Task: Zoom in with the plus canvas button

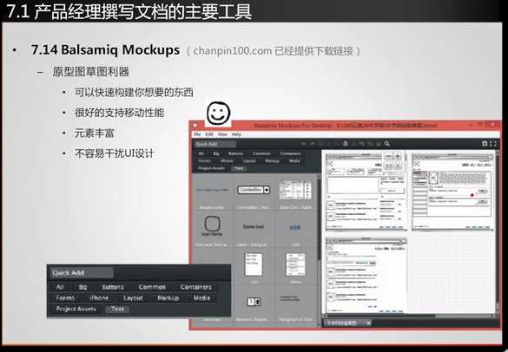Action: (x=398, y=157)
